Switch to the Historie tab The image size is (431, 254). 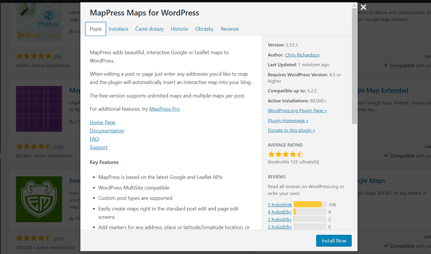(x=179, y=29)
